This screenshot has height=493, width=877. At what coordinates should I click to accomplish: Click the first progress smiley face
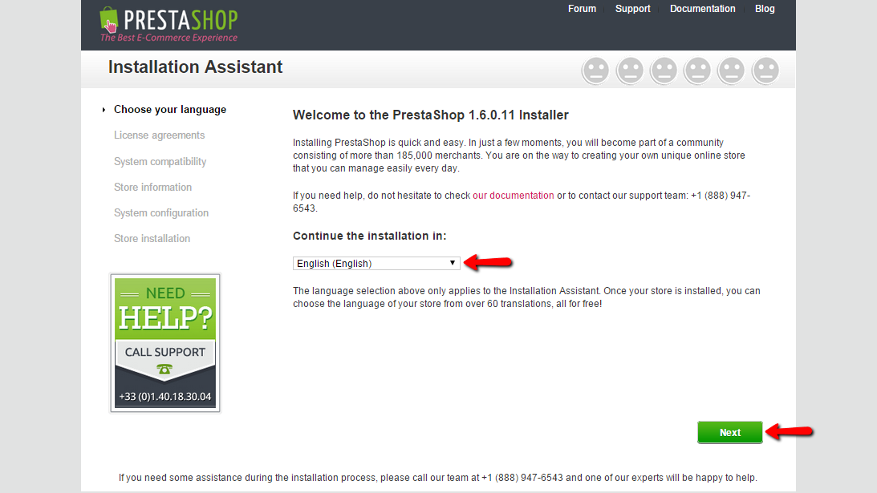click(x=595, y=71)
